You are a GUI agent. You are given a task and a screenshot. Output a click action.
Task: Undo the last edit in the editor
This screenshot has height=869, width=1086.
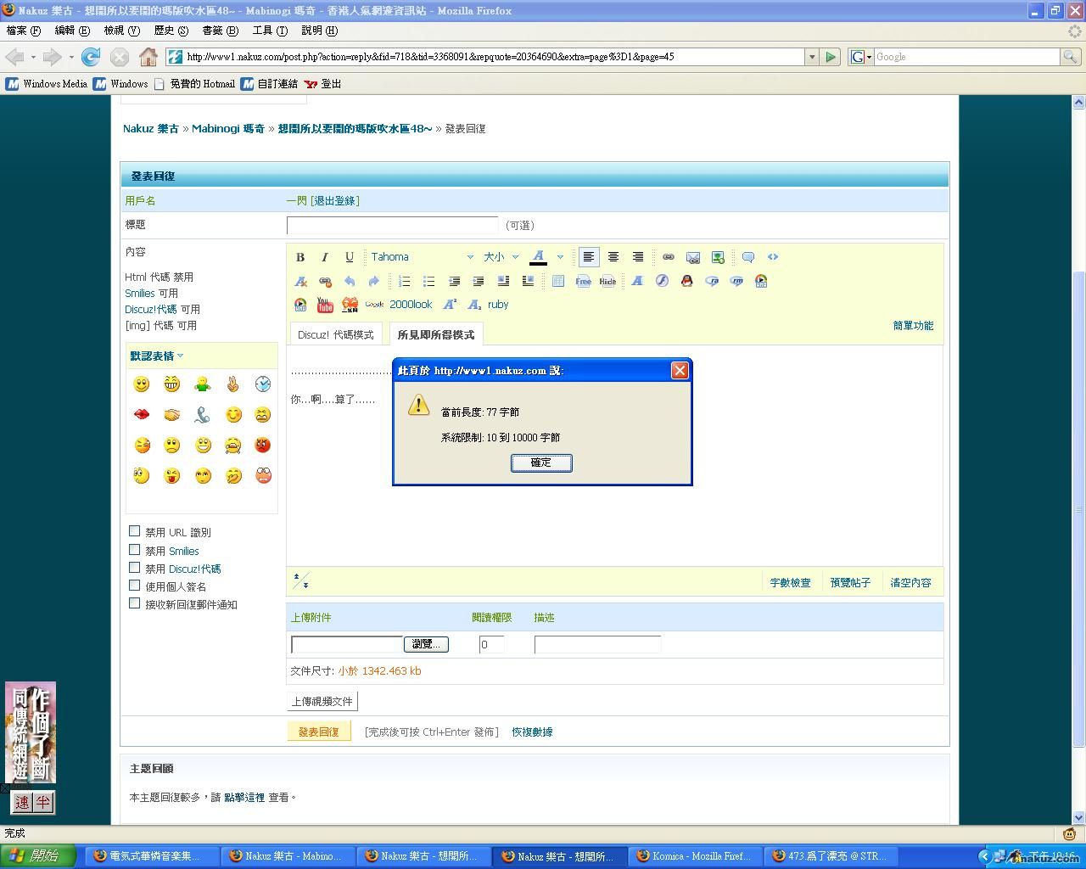pyautogui.click(x=349, y=281)
